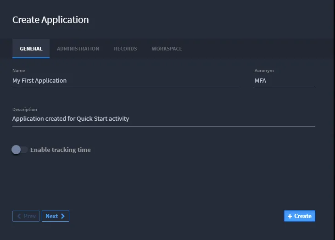Screen dimensions: 335x240
Task: Open the Administration tab
Action: 78,49
